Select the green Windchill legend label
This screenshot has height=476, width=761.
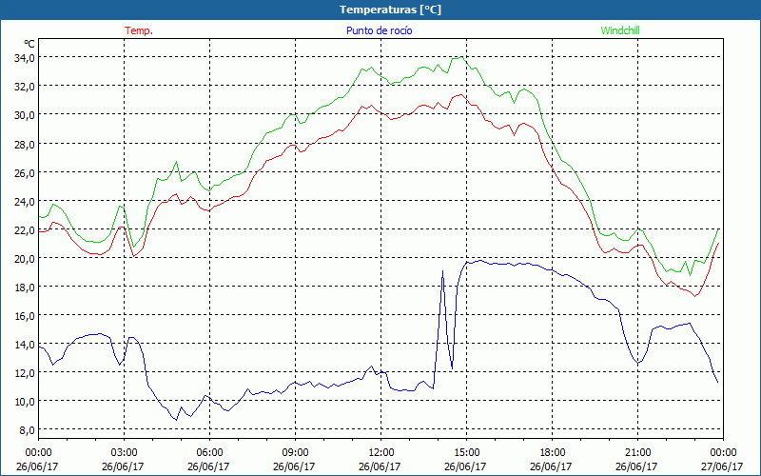620,30
